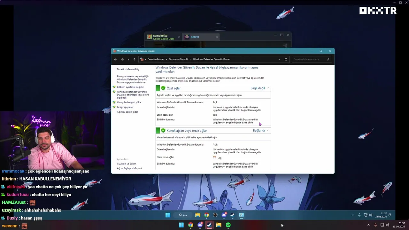This screenshot has height=230, width=409.
Task: Click volume icon in the outermost tray
Action: point(388,225)
